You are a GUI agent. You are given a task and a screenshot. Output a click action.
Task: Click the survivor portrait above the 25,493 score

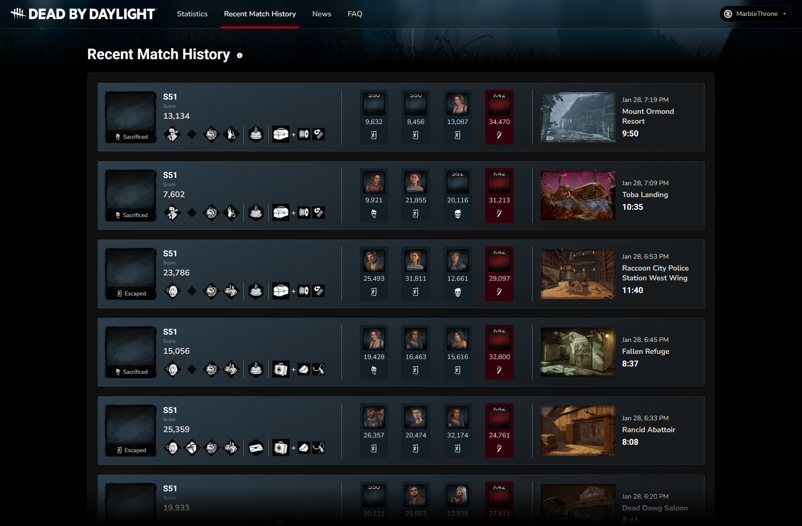coord(374,260)
